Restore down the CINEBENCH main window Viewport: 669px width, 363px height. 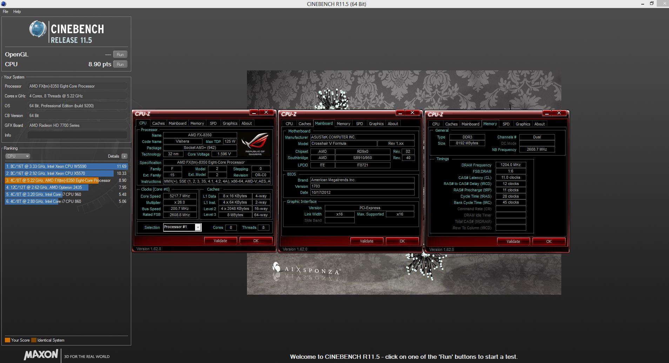652,4
